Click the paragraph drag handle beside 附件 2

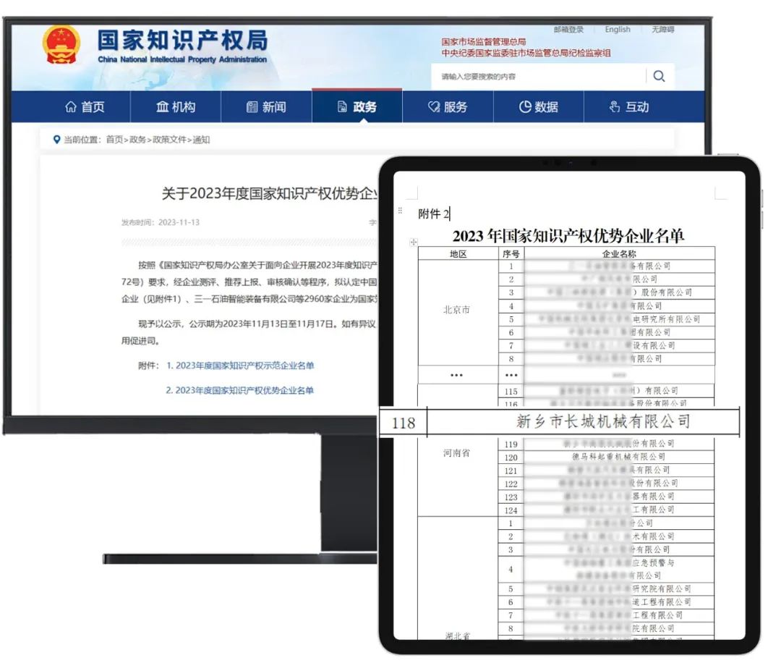click(x=401, y=211)
